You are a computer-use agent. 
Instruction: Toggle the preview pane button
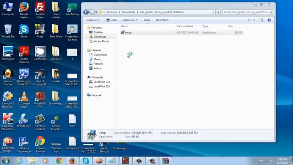point(261,20)
